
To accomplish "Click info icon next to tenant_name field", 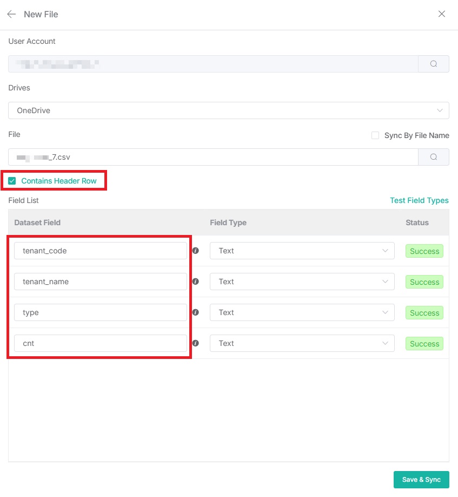I will point(196,282).
